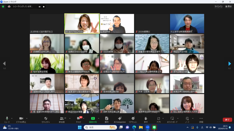Open the Security shield icon
This screenshot has width=234, height=131.
coord(46,119)
